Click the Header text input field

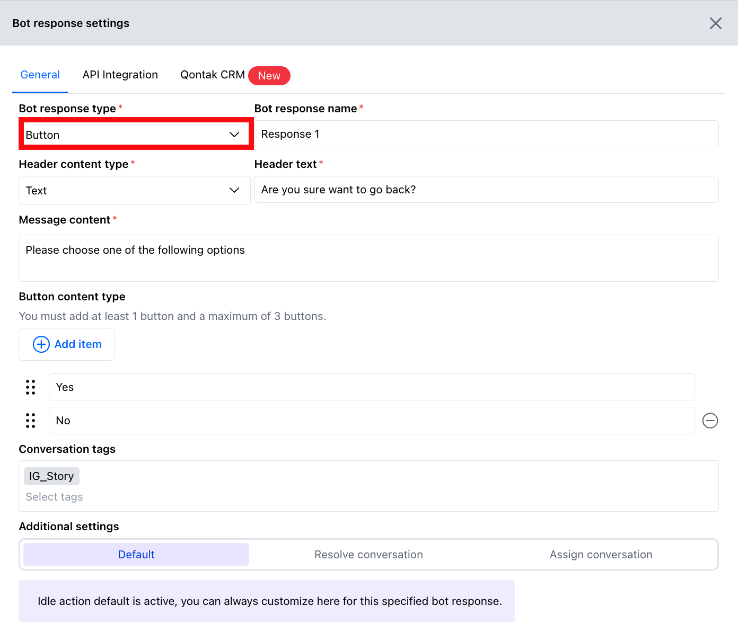486,189
